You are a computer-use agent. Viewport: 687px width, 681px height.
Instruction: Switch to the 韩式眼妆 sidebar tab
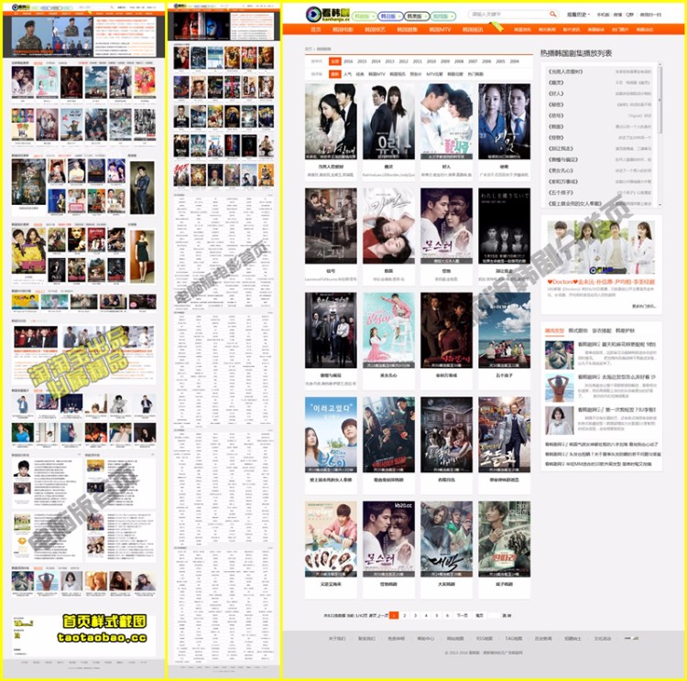tap(577, 330)
